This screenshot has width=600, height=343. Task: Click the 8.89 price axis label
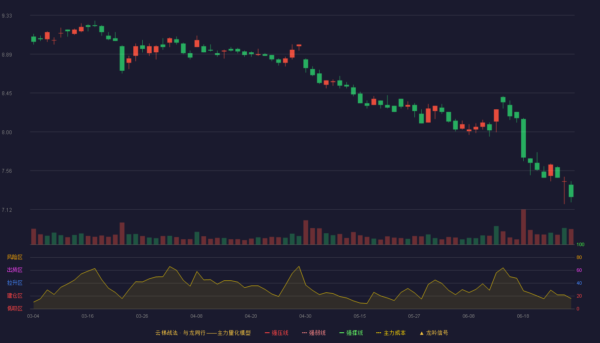click(7, 55)
